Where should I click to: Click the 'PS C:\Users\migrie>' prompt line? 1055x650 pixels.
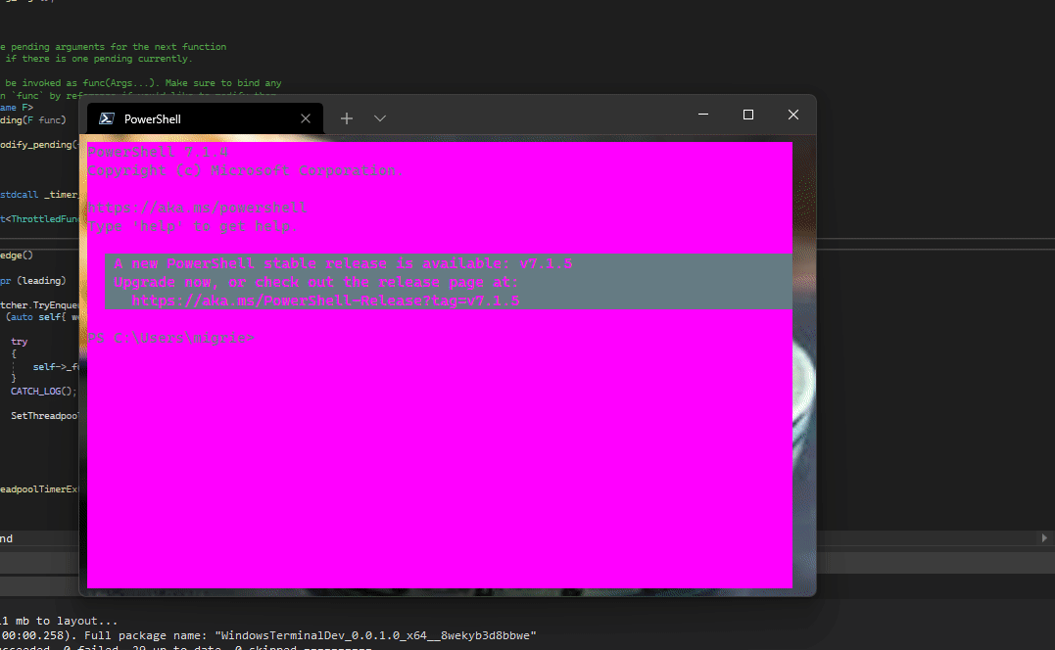pyautogui.click(x=170, y=338)
